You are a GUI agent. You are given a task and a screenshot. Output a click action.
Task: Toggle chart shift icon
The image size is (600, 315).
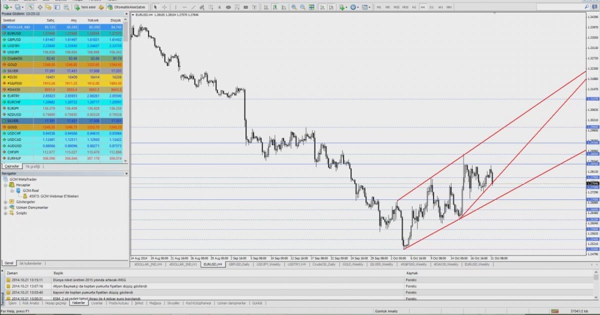(x=331, y=7)
